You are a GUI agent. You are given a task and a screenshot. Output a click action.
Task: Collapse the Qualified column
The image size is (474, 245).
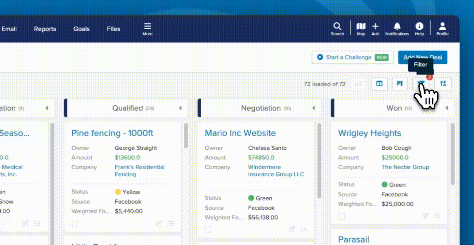(180, 108)
